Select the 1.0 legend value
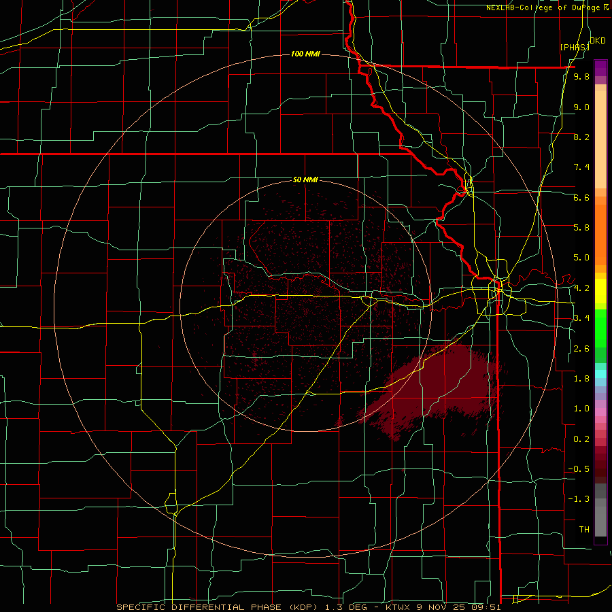The height and width of the screenshot is (612, 612). pyautogui.click(x=581, y=408)
